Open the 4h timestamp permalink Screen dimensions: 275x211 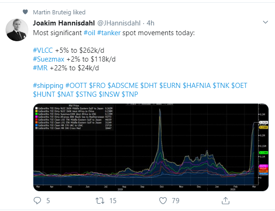tap(150, 23)
